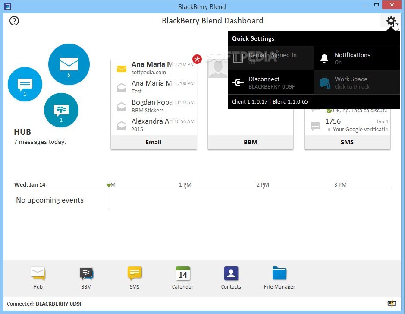Open the Email card footer

pos(154,142)
